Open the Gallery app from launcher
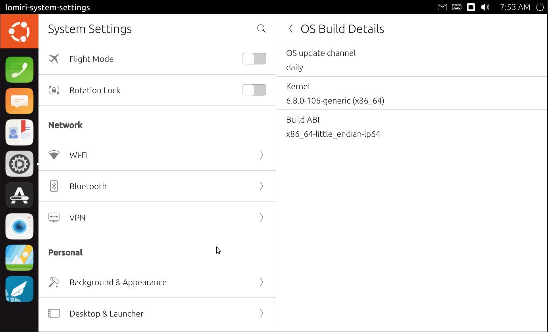The height and width of the screenshot is (332, 548). [19, 258]
